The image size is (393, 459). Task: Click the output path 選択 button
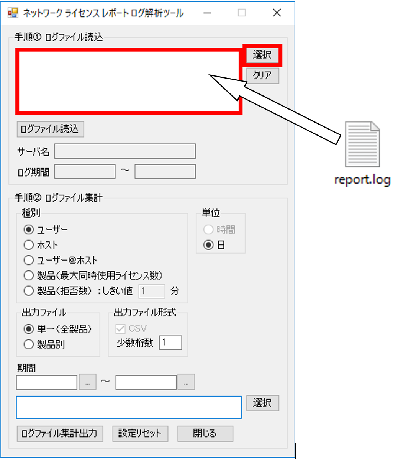click(x=262, y=403)
